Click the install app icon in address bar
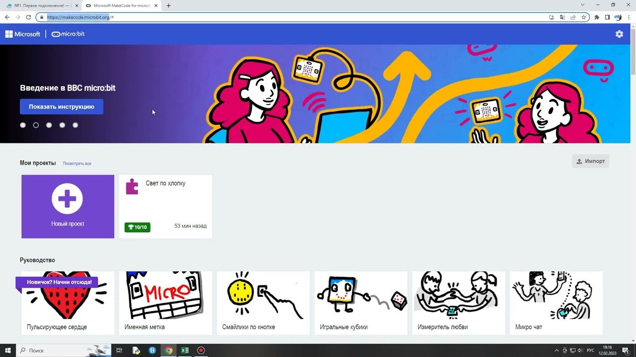This screenshot has width=636, height=357. (x=552, y=17)
